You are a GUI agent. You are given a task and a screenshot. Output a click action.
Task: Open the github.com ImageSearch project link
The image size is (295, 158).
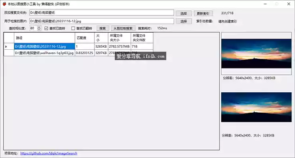pos(49,153)
